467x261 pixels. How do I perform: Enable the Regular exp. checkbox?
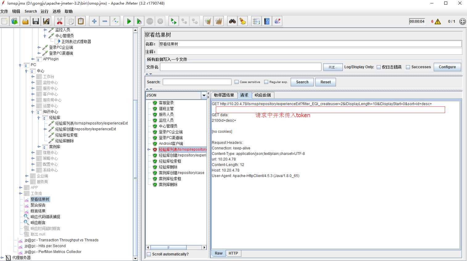pos(266,82)
